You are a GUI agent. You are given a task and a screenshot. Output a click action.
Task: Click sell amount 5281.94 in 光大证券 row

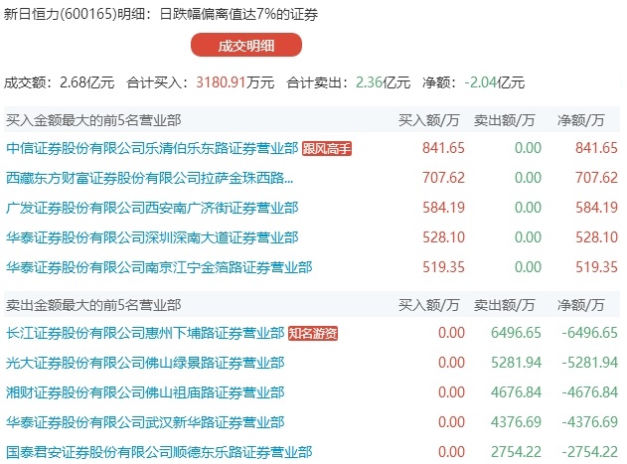(516, 363)
